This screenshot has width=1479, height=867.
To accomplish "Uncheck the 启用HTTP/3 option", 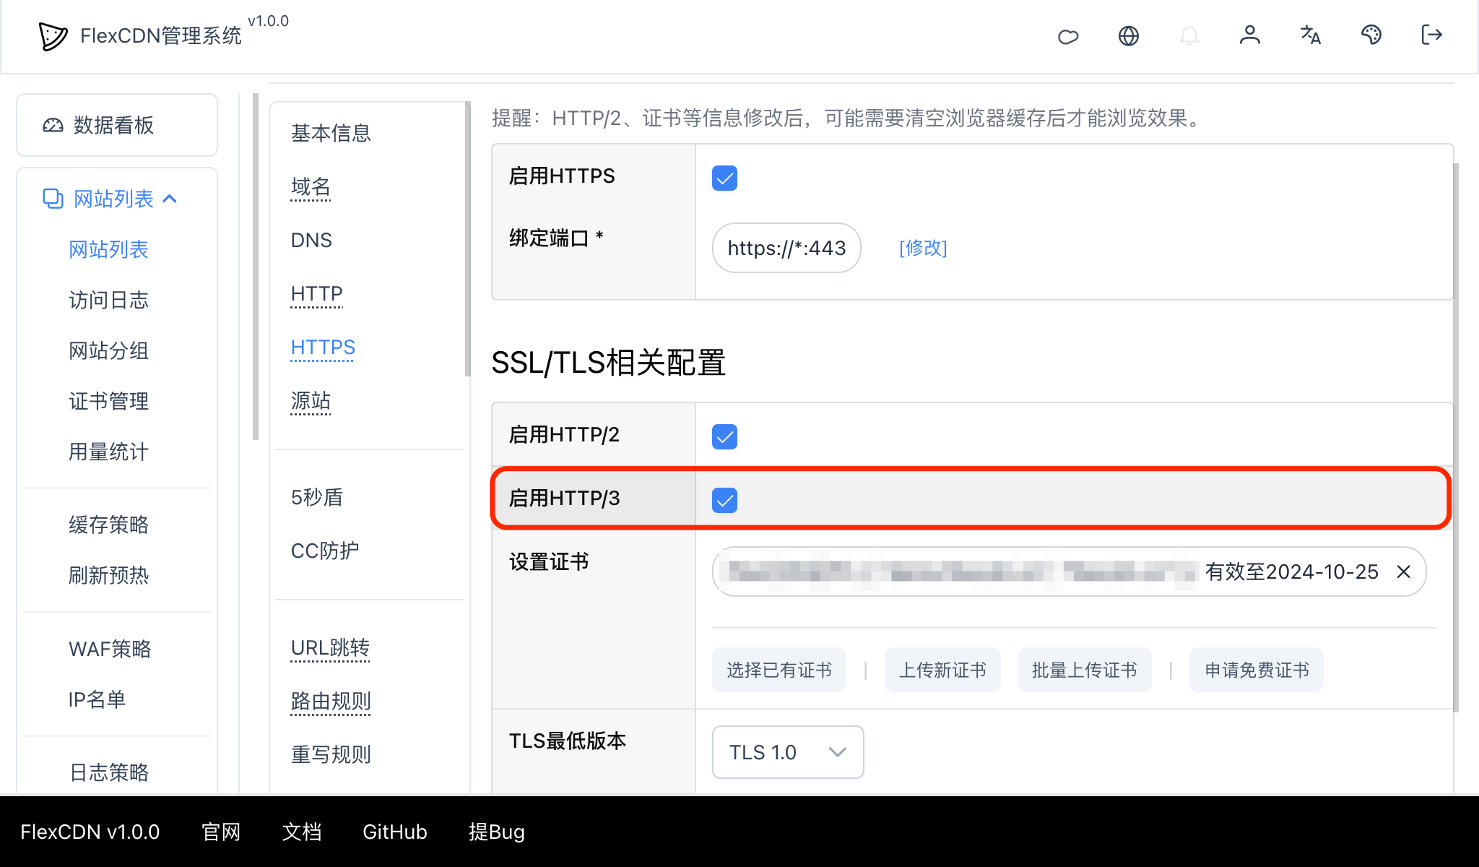I will 724,499.
